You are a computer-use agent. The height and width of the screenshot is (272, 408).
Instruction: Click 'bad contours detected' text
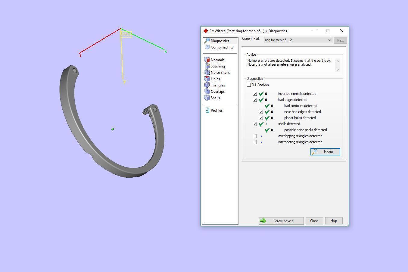pyautogui.click(x=301, y=106)
